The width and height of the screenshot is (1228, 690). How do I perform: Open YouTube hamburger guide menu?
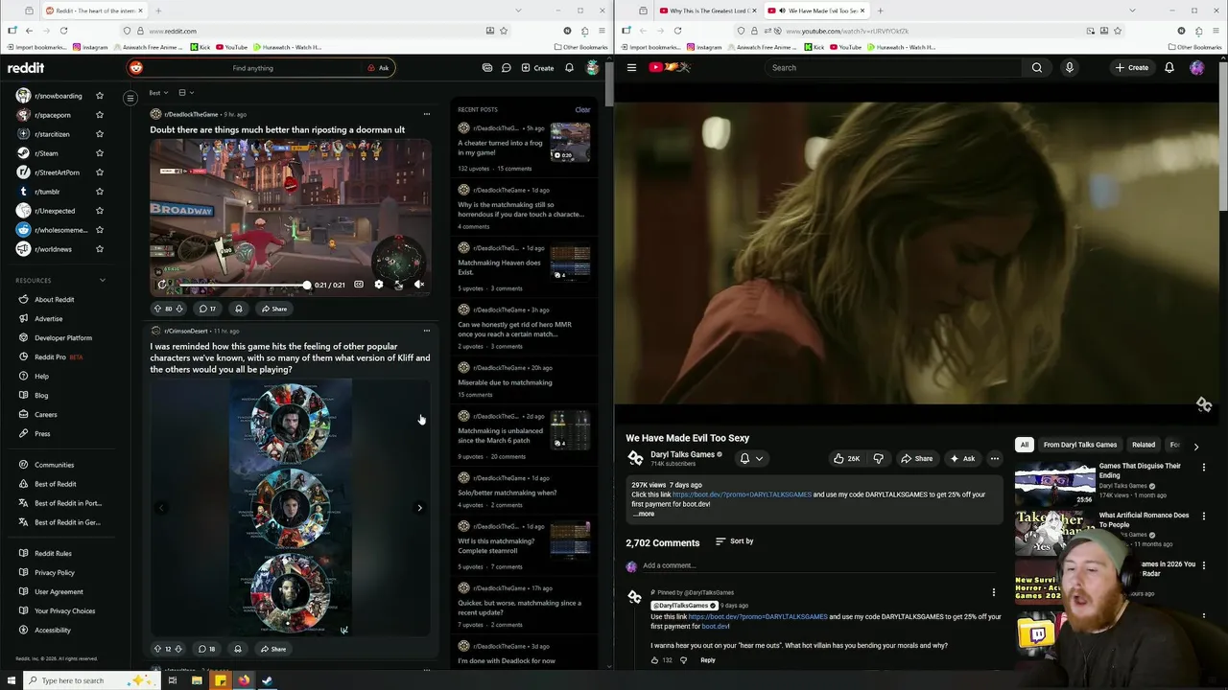(631, 68)
